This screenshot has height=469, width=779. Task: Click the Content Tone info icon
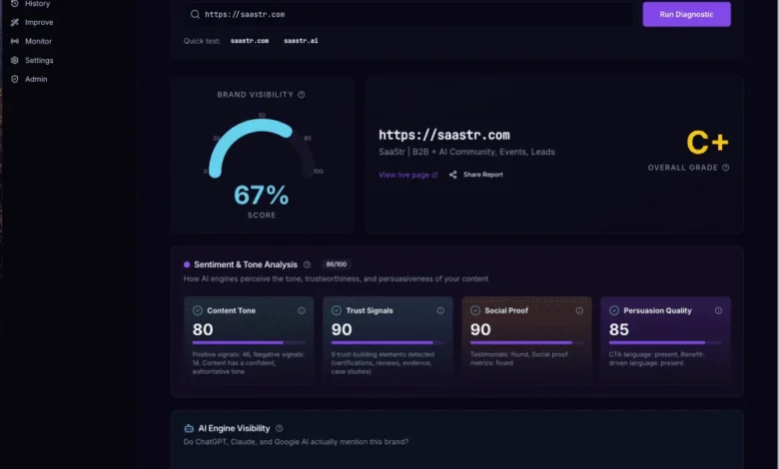(x=302, y=310)
